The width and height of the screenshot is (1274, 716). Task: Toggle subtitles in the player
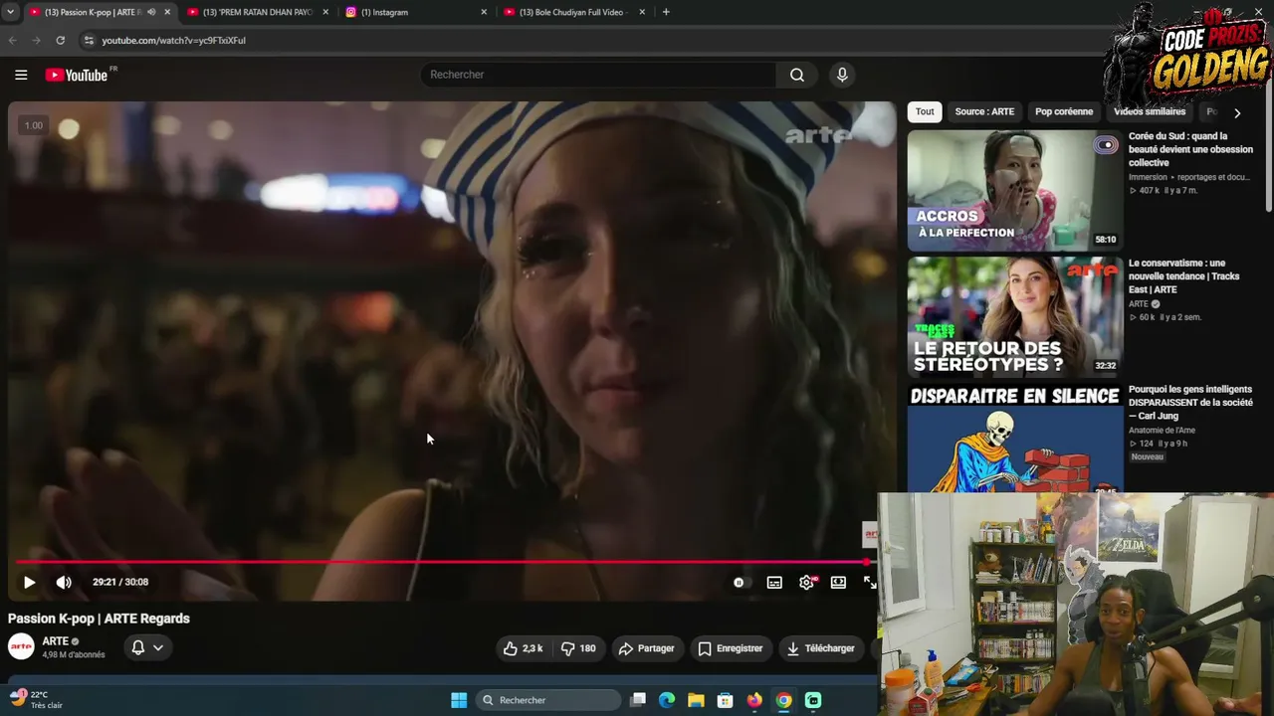(x=774, y=583)
